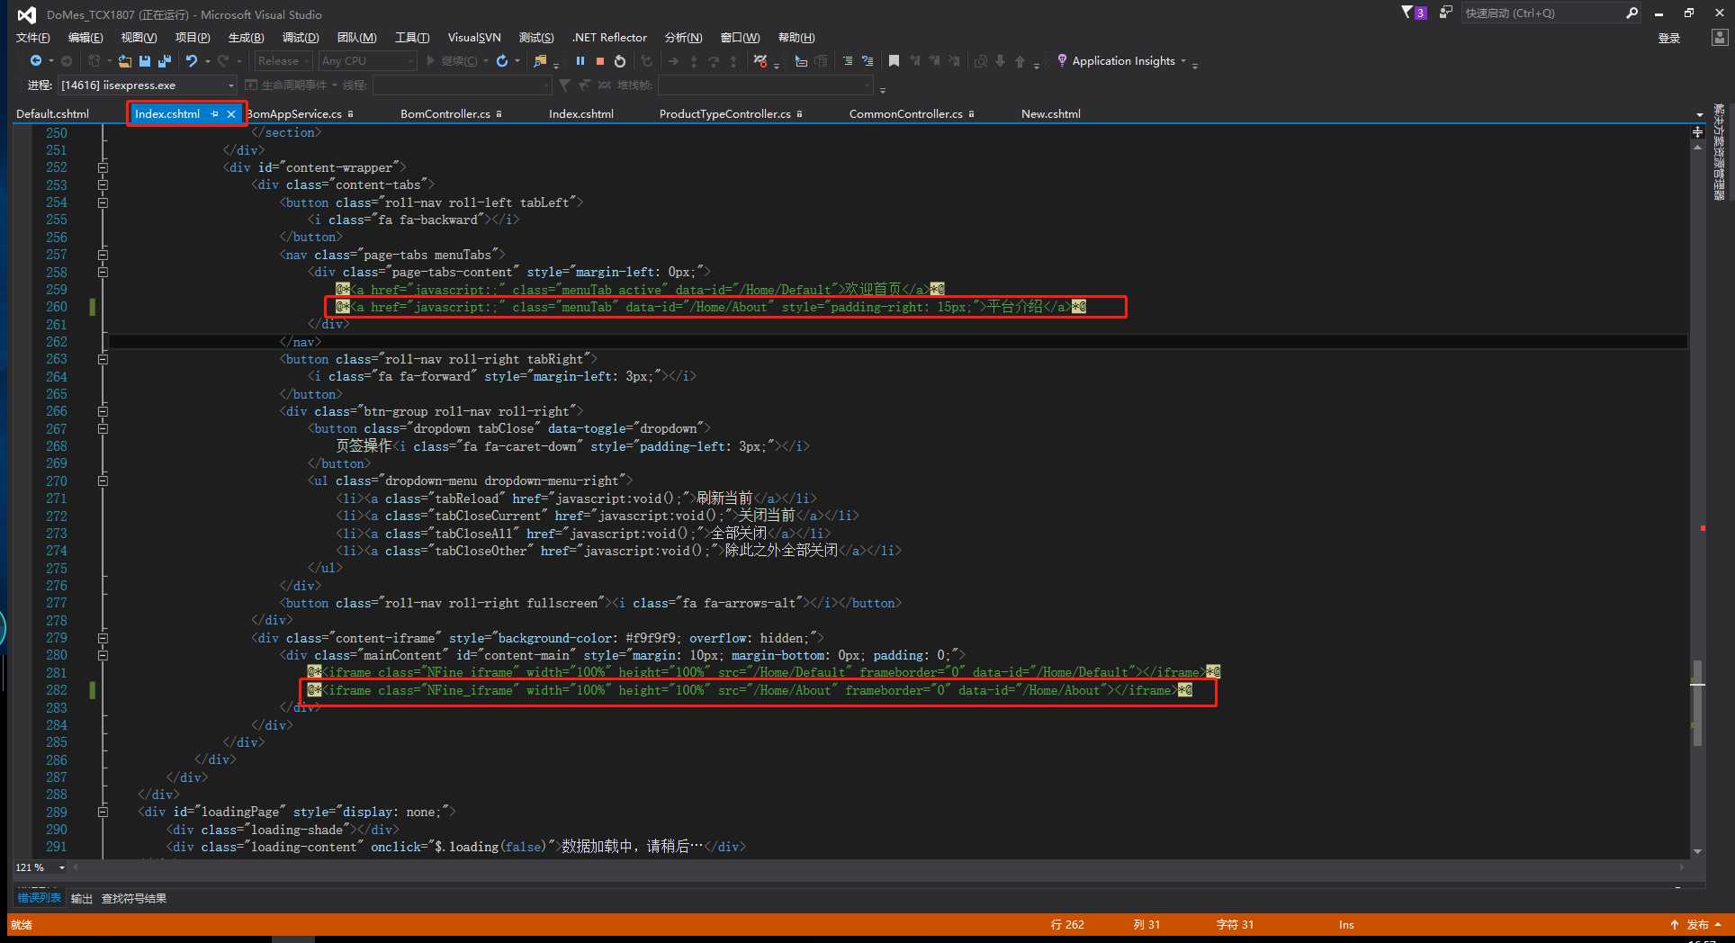Viewport: 1735px width, 943px height.
Task: Switch to New.cshtml tab
Action: (1051, 114)
